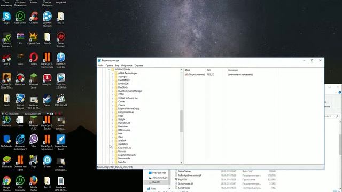Expand the Google registry key arrow
The height and width of the screenshot is (192, 342).
pos(113,119)
